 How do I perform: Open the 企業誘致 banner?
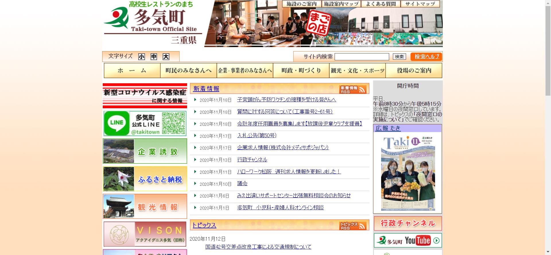[145, 151]
